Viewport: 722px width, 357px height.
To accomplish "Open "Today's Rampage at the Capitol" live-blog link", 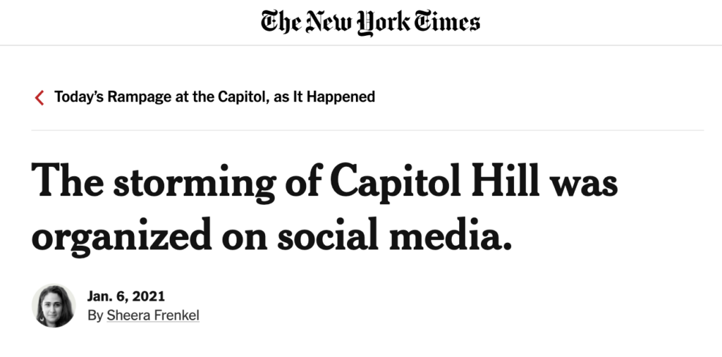I will tap(214, 97).
